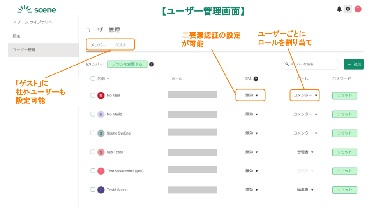Image resolution: width=374 pixels, height=210 pixels.
Task: Click Scene SysEng user avatar
Action: click(101, 133)
